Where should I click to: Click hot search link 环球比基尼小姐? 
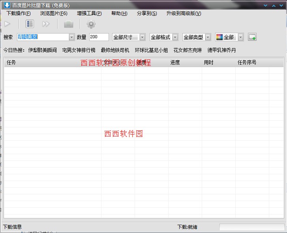151,50
